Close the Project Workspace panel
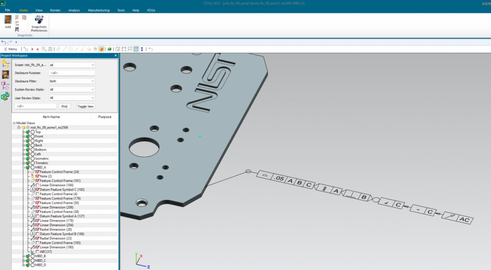This screenshot has height=270, width=491. 116,56
